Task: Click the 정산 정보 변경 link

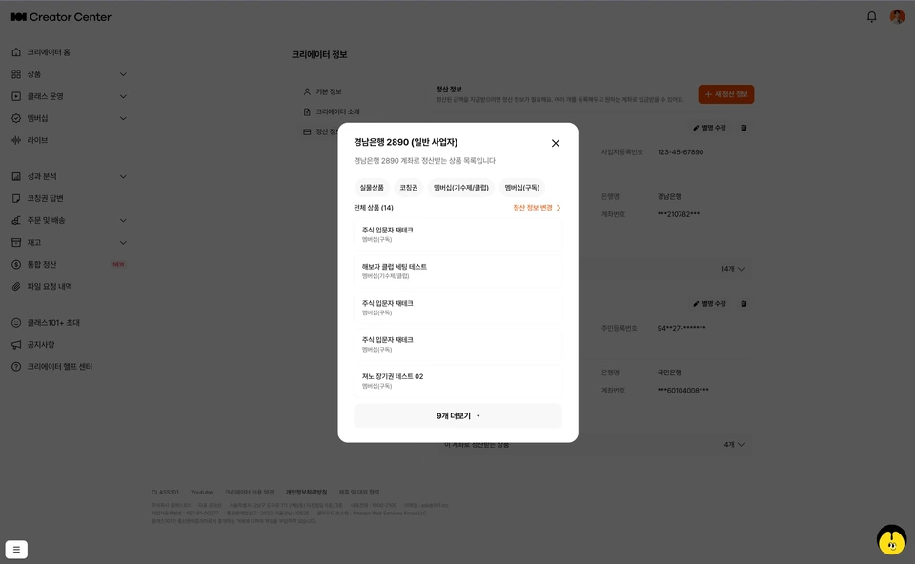Action: coord(537,208)
